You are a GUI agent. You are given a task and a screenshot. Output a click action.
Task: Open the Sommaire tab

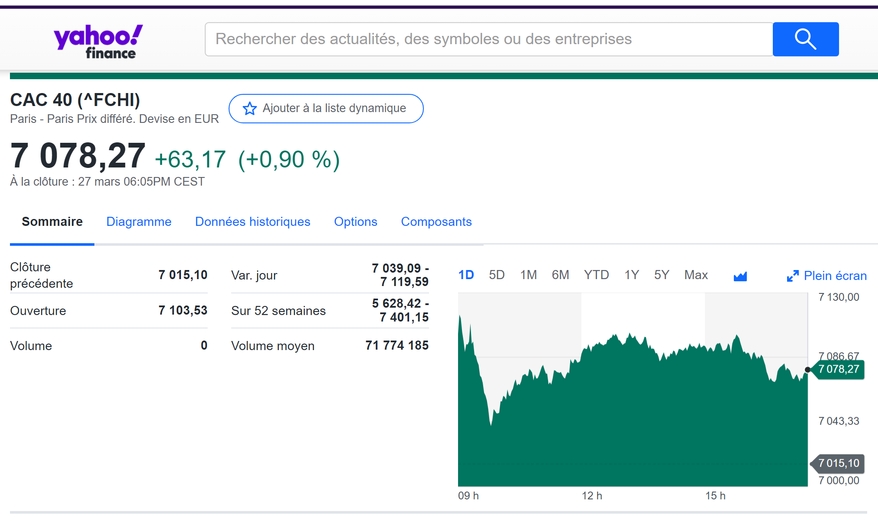click(52, 222)
